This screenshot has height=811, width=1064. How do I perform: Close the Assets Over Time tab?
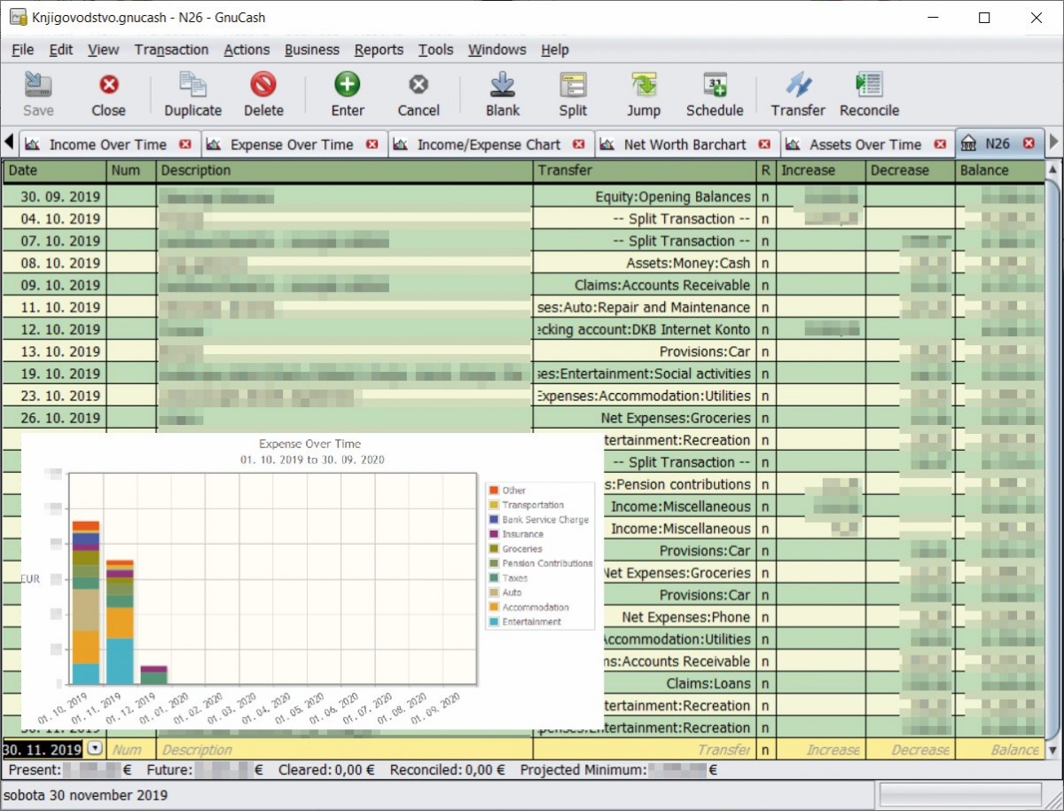click(x=940, y=145)
